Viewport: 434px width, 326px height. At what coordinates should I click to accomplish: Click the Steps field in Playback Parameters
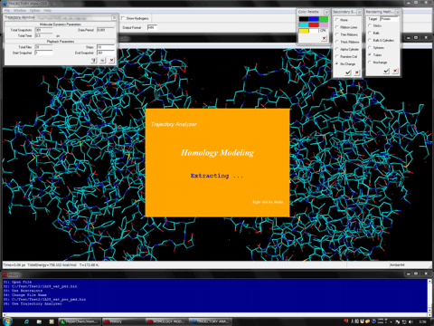click(106, 47)
